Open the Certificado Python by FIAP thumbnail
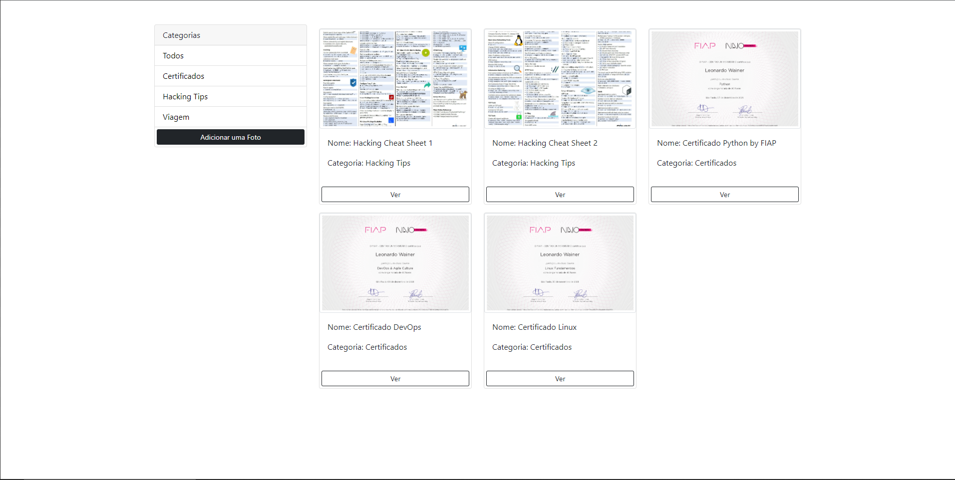 (x=724, y=78)
